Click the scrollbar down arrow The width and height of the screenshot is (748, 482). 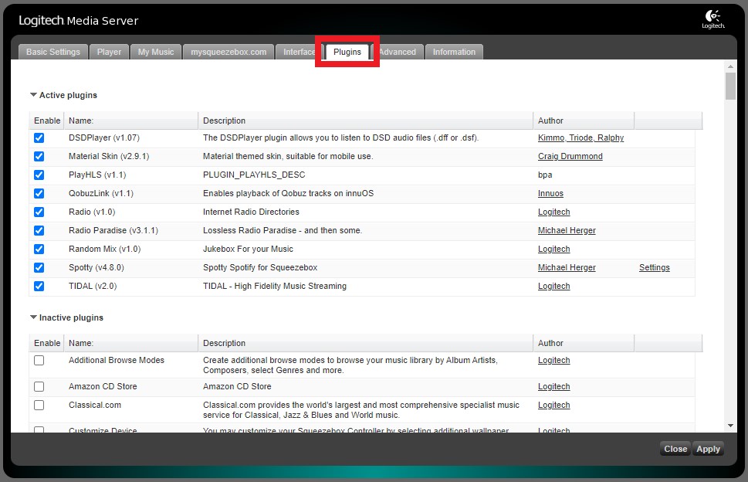730,425
